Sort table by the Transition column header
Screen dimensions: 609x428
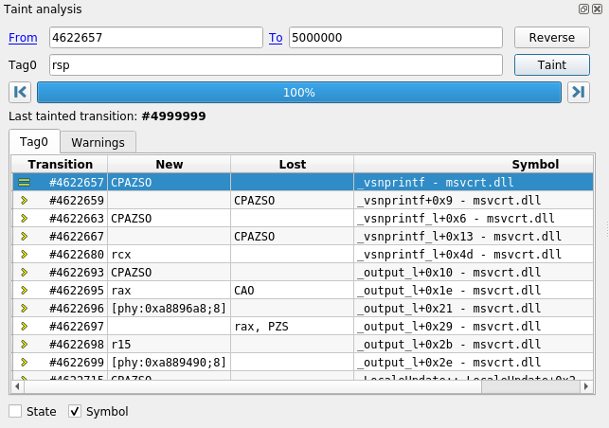(x=60, y=164)
